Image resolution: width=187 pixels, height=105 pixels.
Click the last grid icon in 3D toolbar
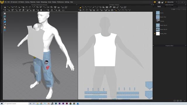(66, 7)
